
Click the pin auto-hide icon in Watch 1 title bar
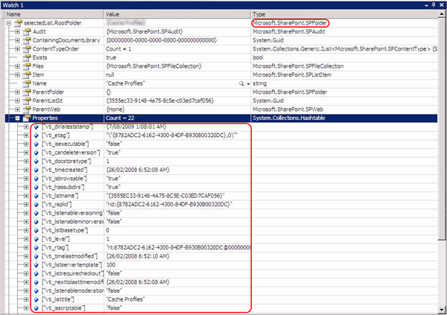click(x=434, y=5)
